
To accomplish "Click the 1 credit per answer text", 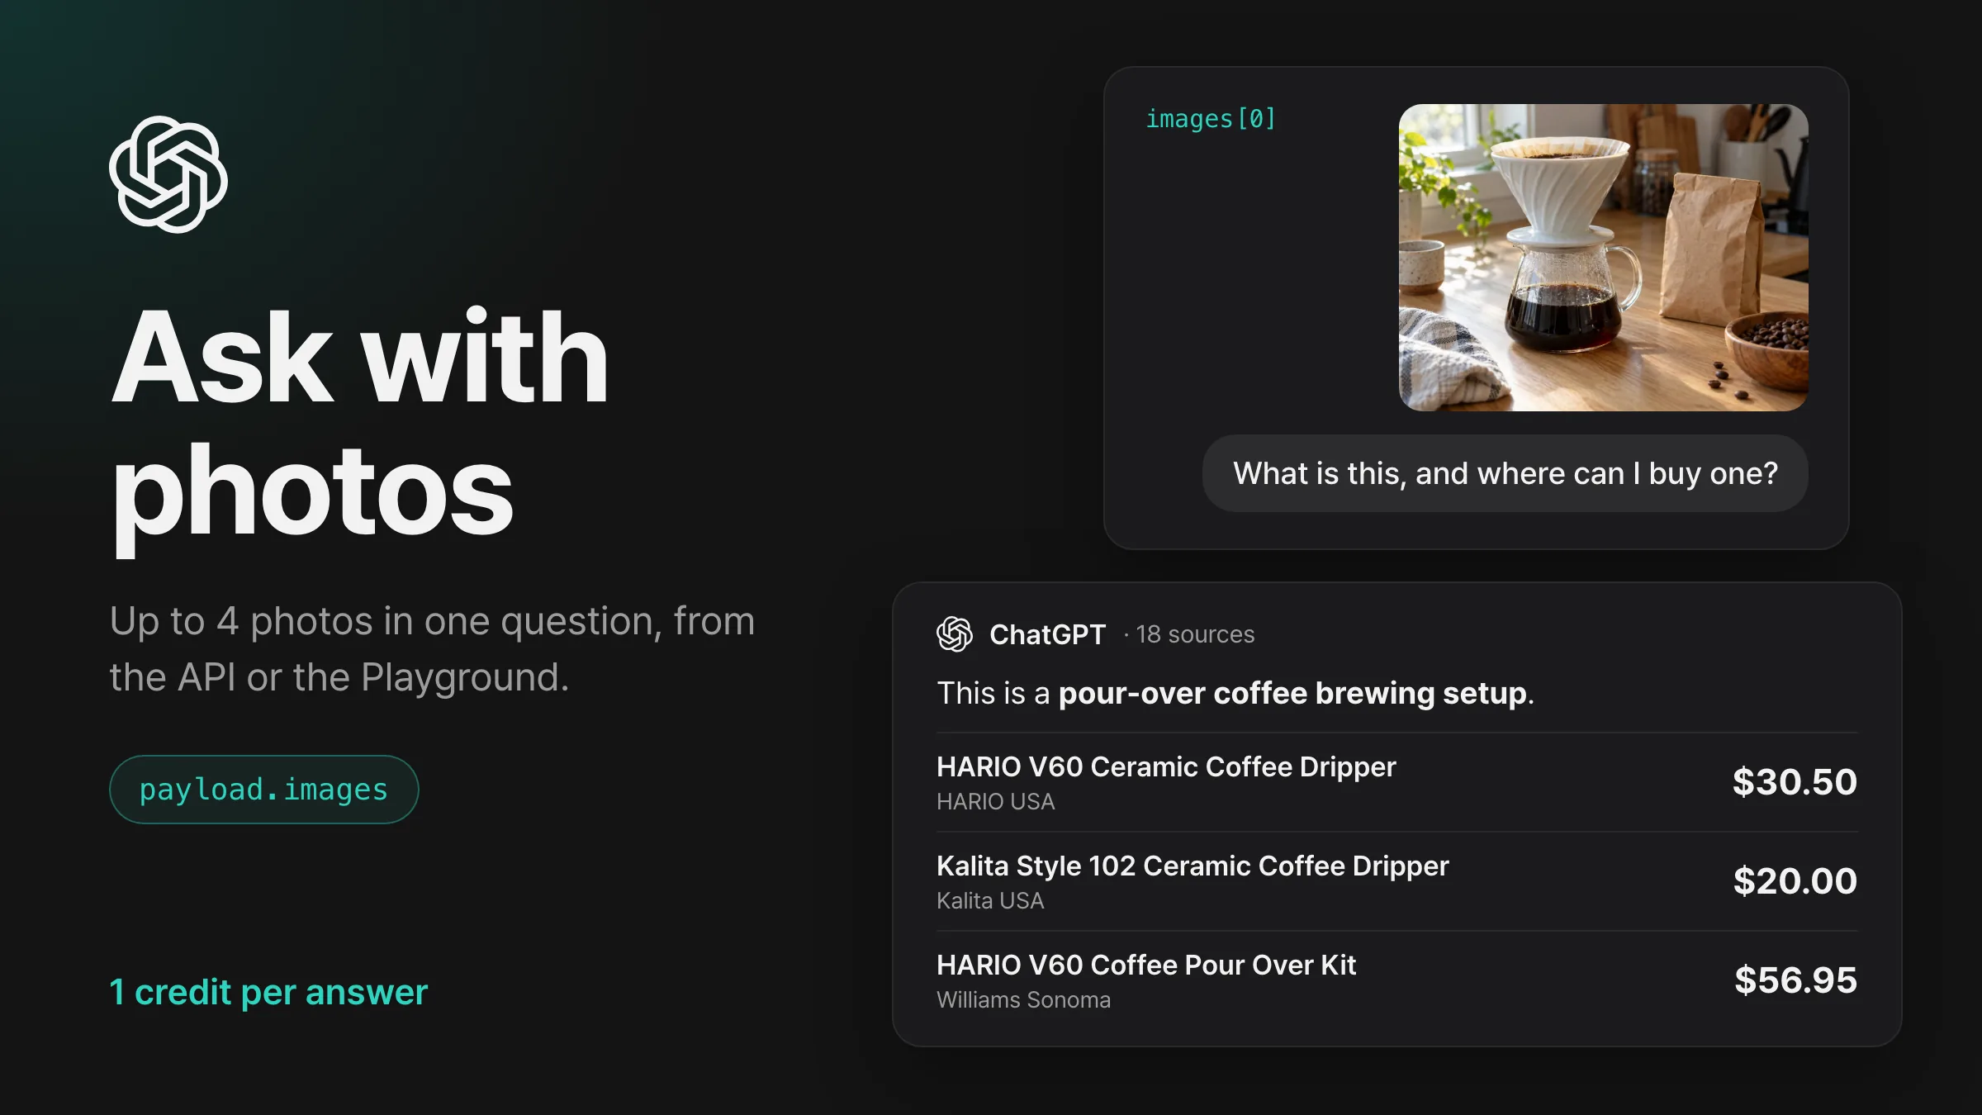I will [268, 992].
